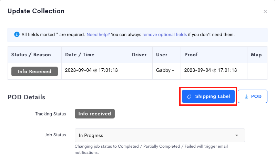Screen dimensions: 275x159
Task: Click the Job Status dropdown caret arrow
Action: (x=237, y=135)
